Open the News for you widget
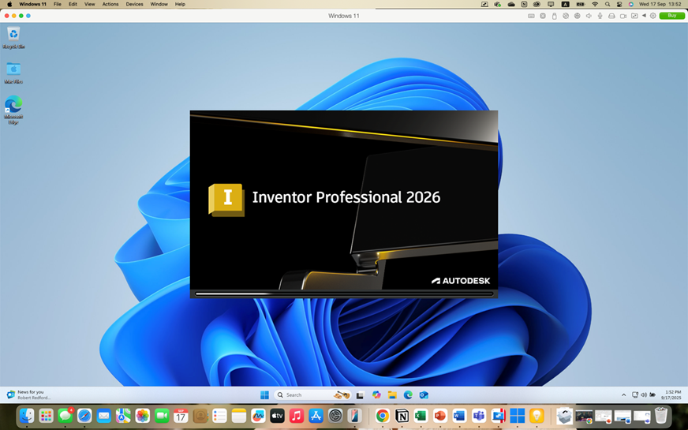This screenshot has width=688, height=430. tap(28, 395)
